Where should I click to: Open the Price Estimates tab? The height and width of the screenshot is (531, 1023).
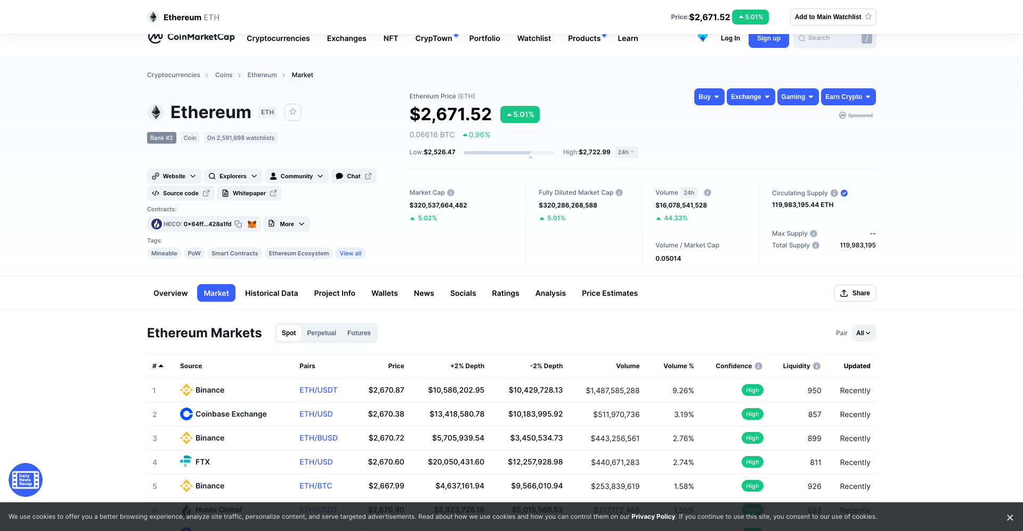pos(610,293)
